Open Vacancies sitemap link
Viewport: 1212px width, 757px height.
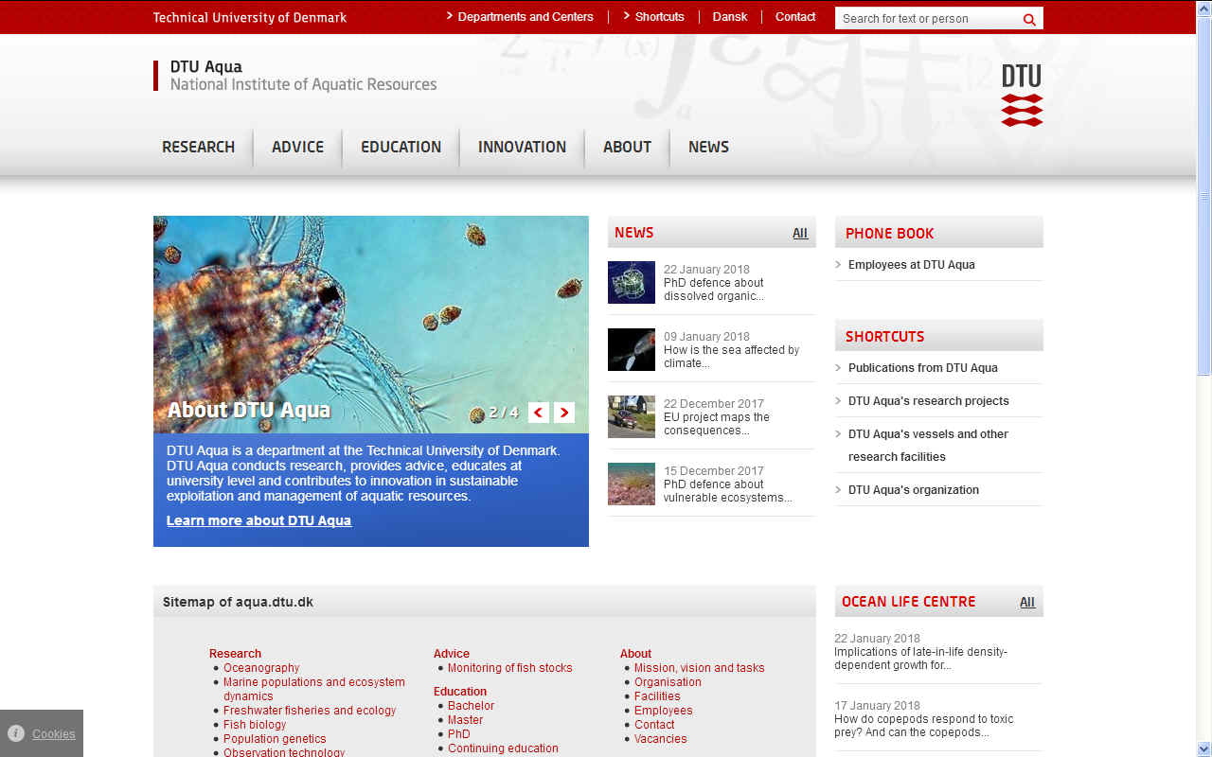pos(661,739)
